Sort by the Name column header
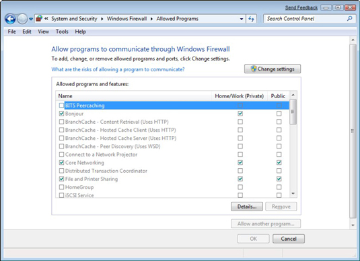 133,96
